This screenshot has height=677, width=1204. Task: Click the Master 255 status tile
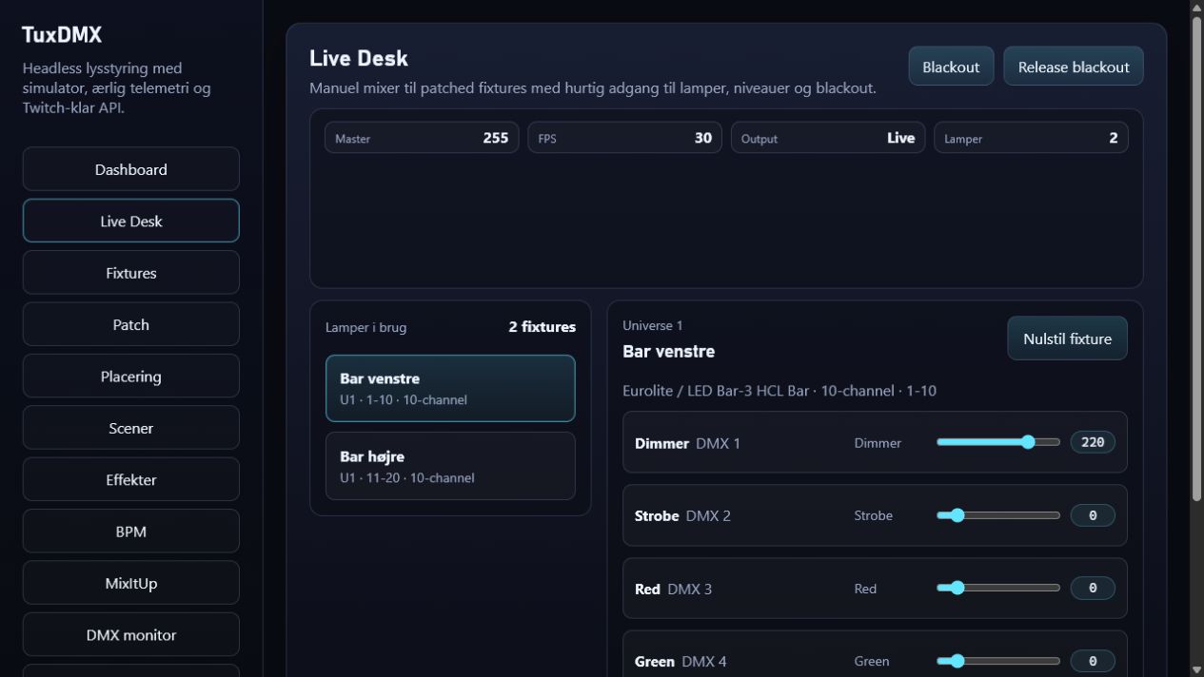422,138
